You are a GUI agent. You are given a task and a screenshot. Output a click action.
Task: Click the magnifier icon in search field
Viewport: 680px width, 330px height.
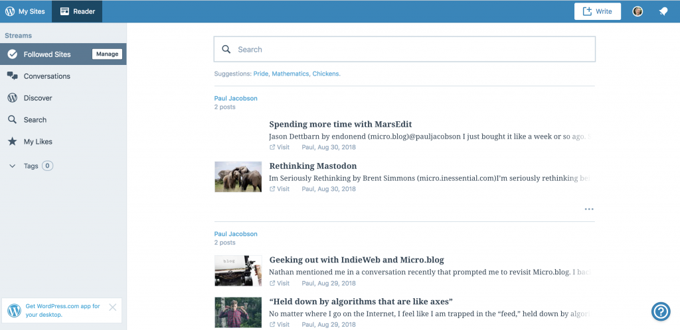point(226,49)
